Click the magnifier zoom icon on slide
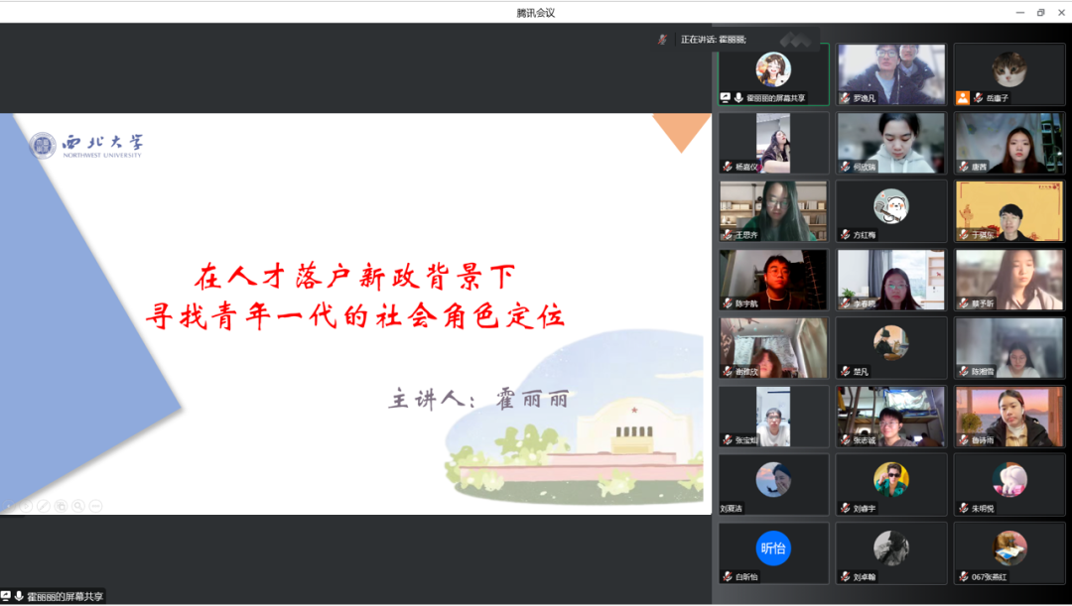1072x606 pixels. pyautogui.click(x=77, y=506)
